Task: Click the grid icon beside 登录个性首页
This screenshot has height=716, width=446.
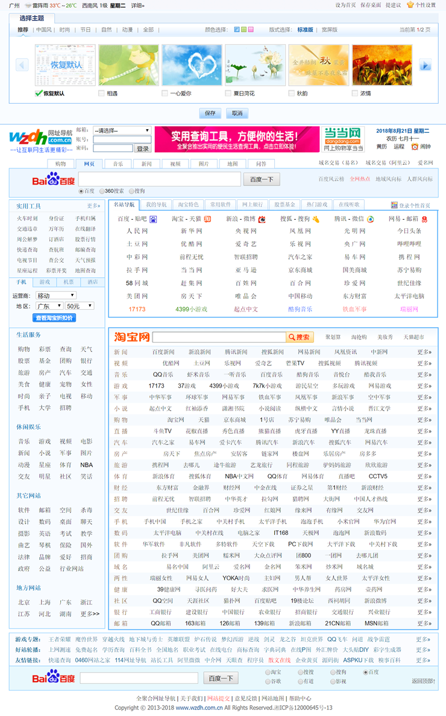Action: pos(394,205)
